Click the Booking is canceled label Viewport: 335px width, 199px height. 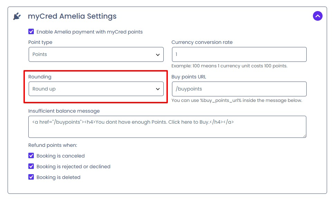pos(61,156)
